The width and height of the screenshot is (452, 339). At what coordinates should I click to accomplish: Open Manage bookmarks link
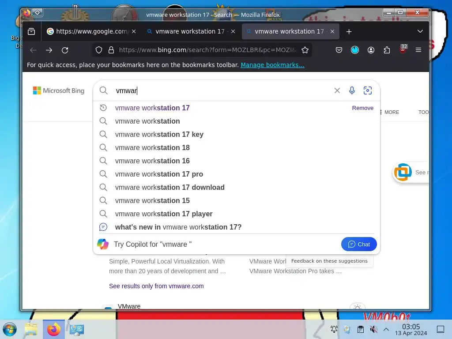[x=272, y=65]
